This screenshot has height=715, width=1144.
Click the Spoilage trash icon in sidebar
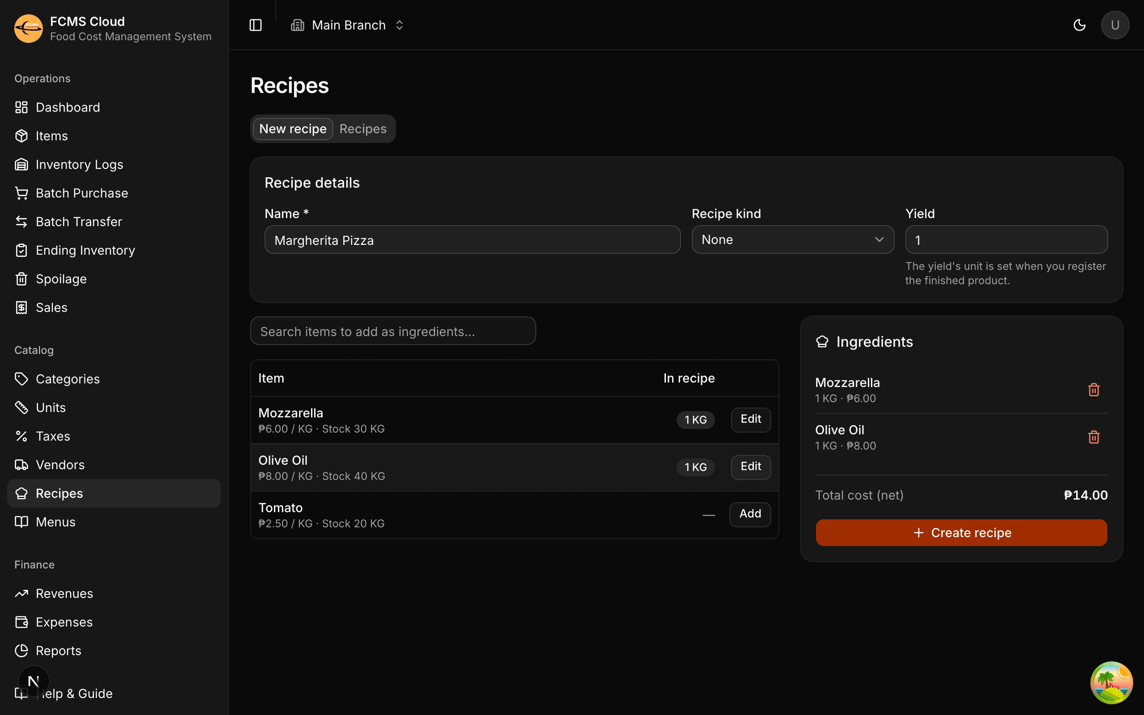click(21, 279)
